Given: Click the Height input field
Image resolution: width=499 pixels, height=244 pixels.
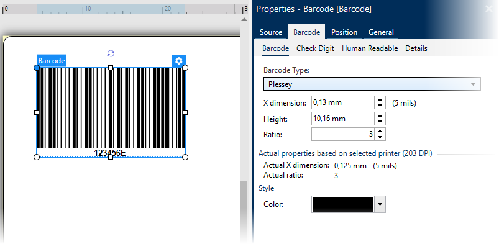Looking at the screenshot, I should click(x=343, y=119).
